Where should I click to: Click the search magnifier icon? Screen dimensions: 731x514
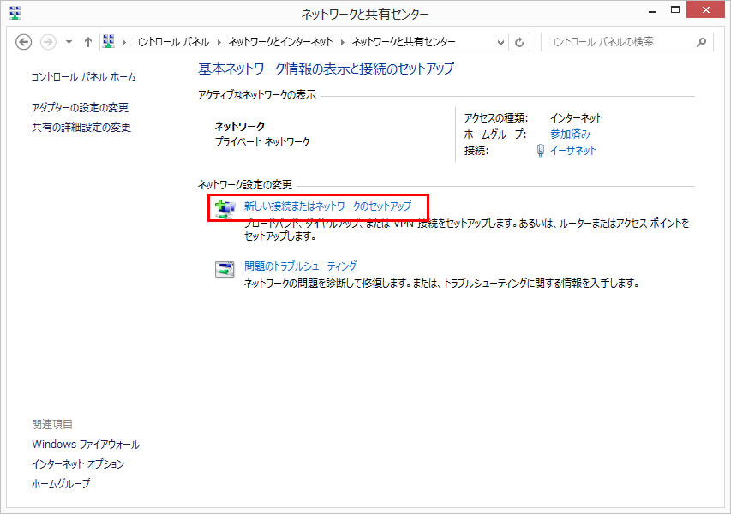click(x=701, y=43)
